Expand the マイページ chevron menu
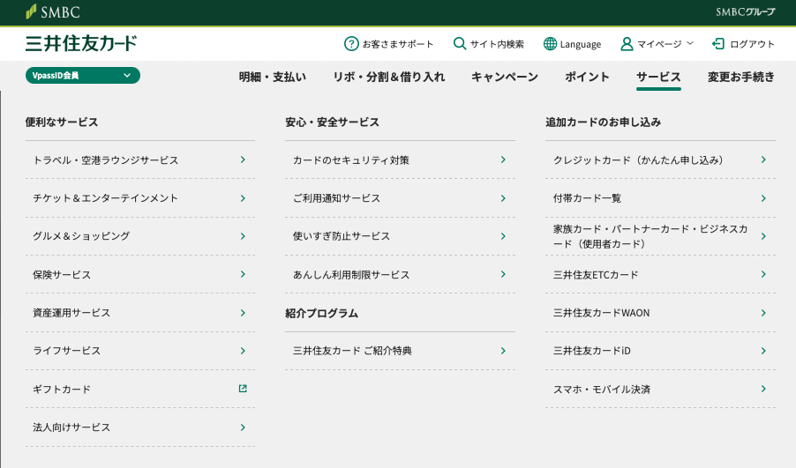The image size is (796, 468). (690, 43)
